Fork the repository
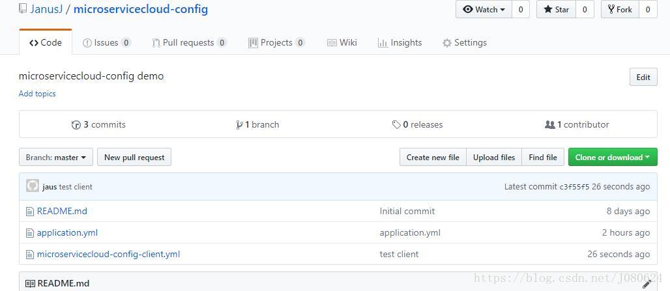670x291 pixels. tap(620, 9)
